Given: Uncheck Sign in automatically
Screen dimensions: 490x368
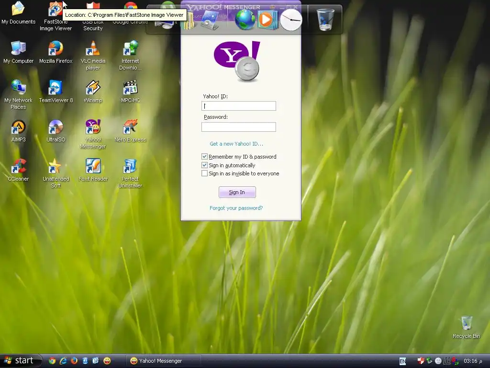Looking at the screenshot, I should 204,165.
